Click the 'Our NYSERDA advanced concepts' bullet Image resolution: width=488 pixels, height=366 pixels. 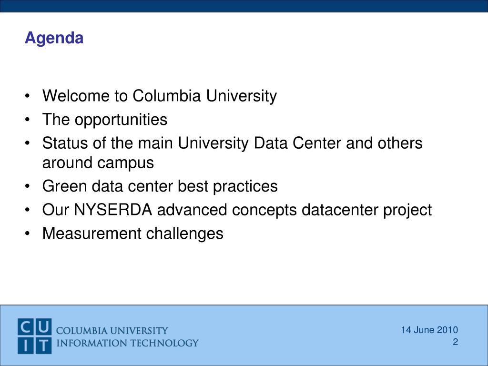237,210
